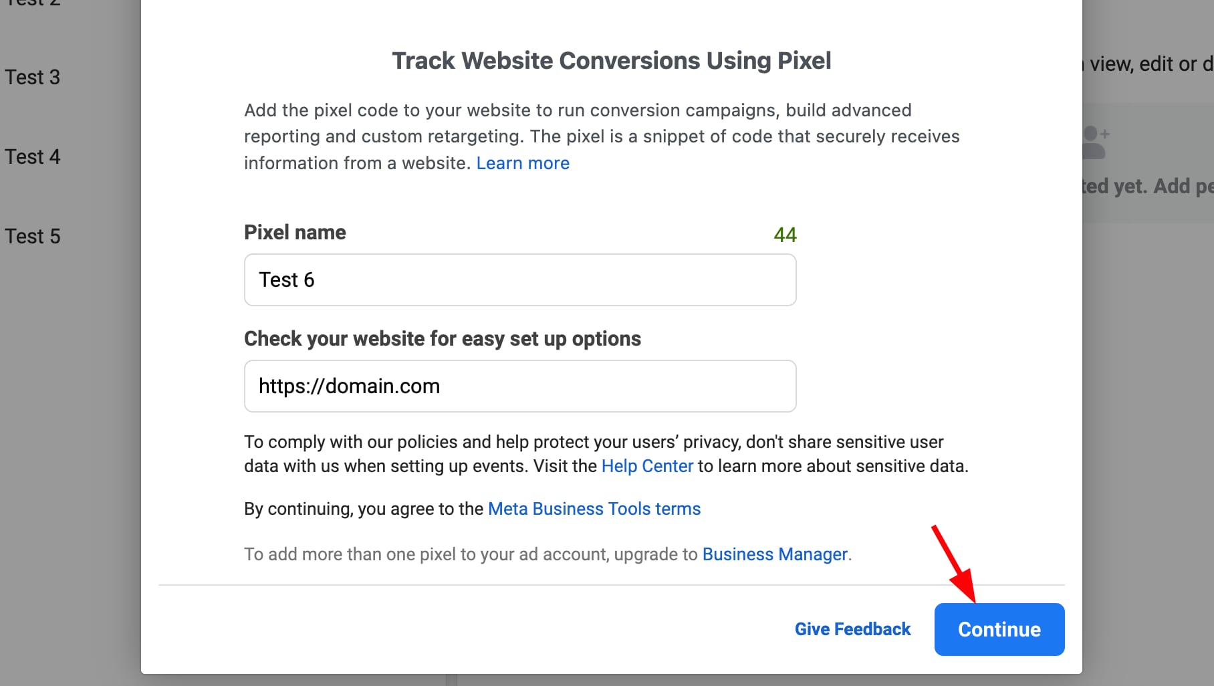Image resolution: width=1214 pixels, height=686 pixels.
Task: Focus the Pixel name field containing Test 6
Action: pos(520,279)
